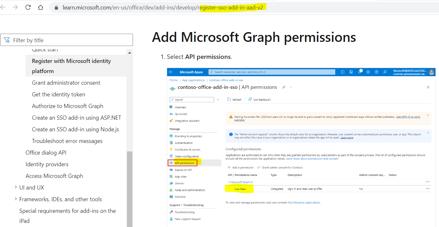Select Owners menu item
Image resolution: width=439 pixels, height=227 pixels.
pyautogui.click(x=179, y=183)
